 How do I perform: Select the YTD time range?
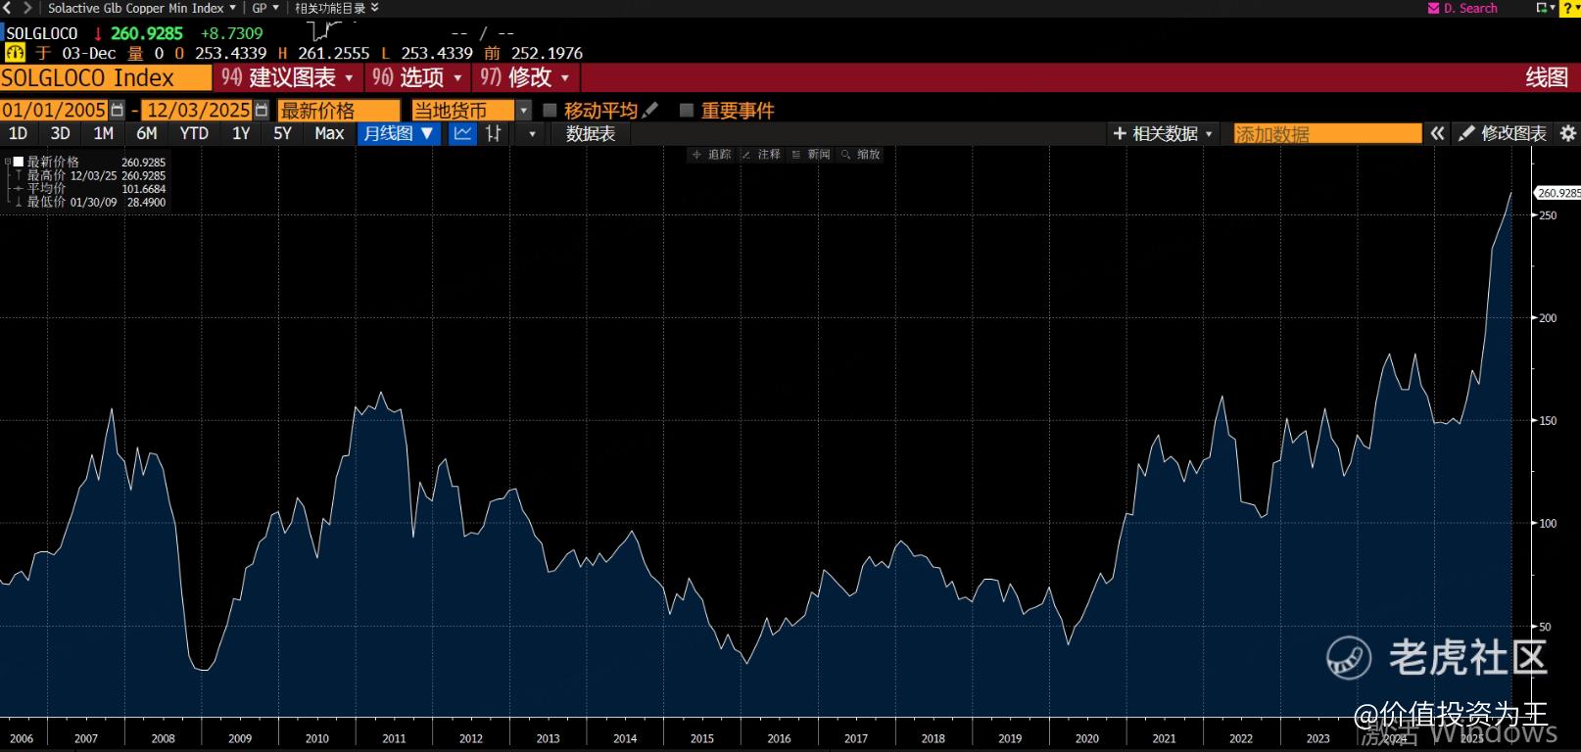pyautogui.click(x=194, y=133)
